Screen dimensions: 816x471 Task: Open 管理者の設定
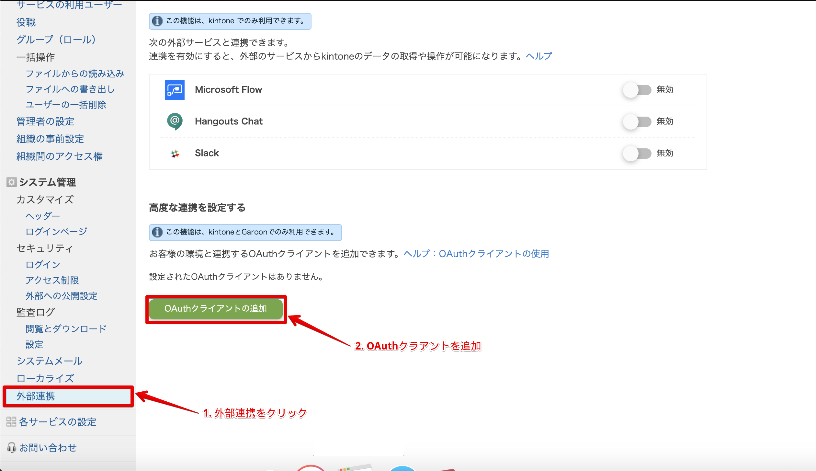click(45, 121)
